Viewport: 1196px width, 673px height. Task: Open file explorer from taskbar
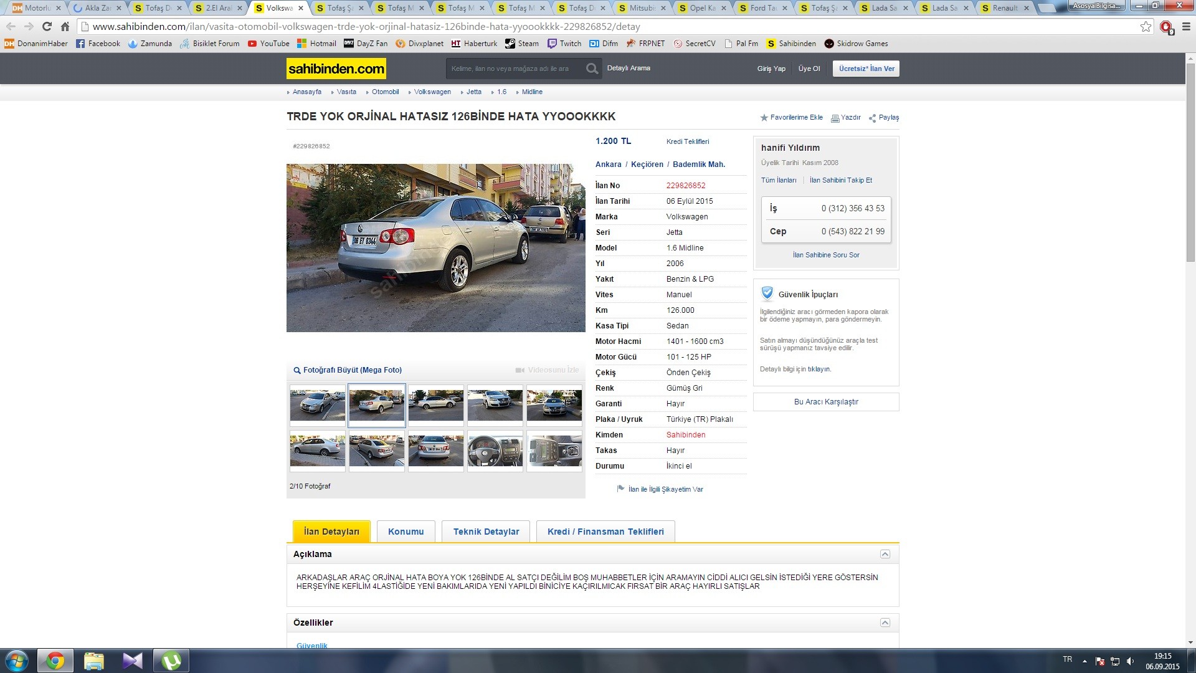(94, 661)
